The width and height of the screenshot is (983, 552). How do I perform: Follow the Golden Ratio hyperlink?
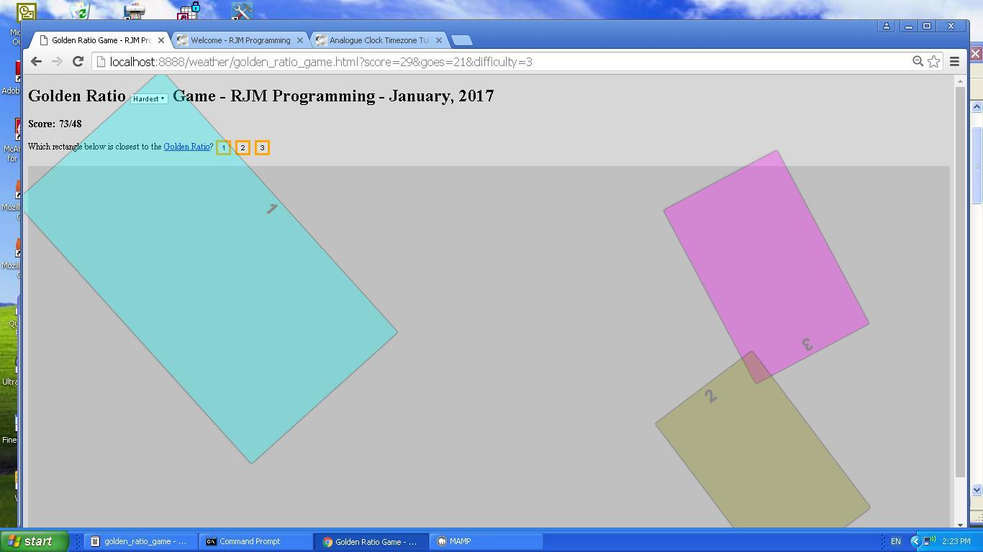point(186,147)
